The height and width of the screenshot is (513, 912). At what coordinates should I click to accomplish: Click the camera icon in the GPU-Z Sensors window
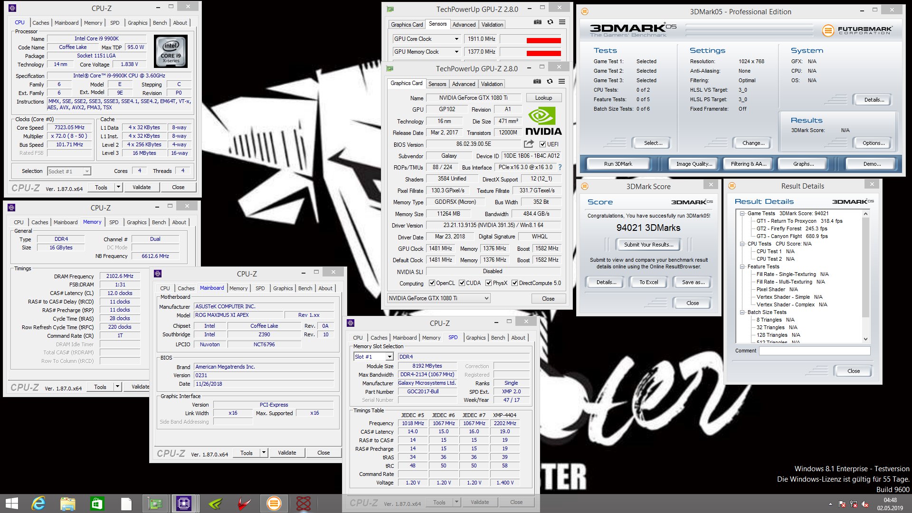537,22
